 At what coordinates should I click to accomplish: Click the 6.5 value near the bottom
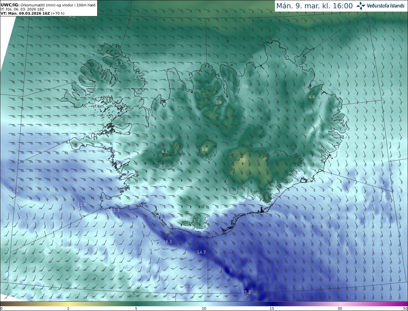click(x=134, y=294)
